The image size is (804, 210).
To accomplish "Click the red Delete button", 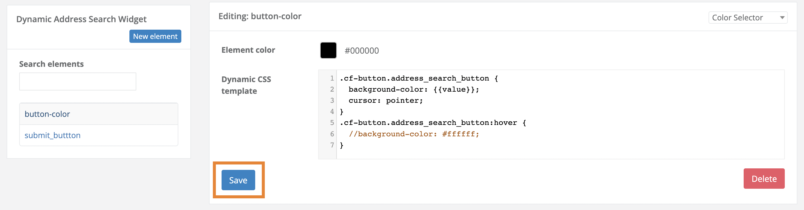I will coord(764,179).
